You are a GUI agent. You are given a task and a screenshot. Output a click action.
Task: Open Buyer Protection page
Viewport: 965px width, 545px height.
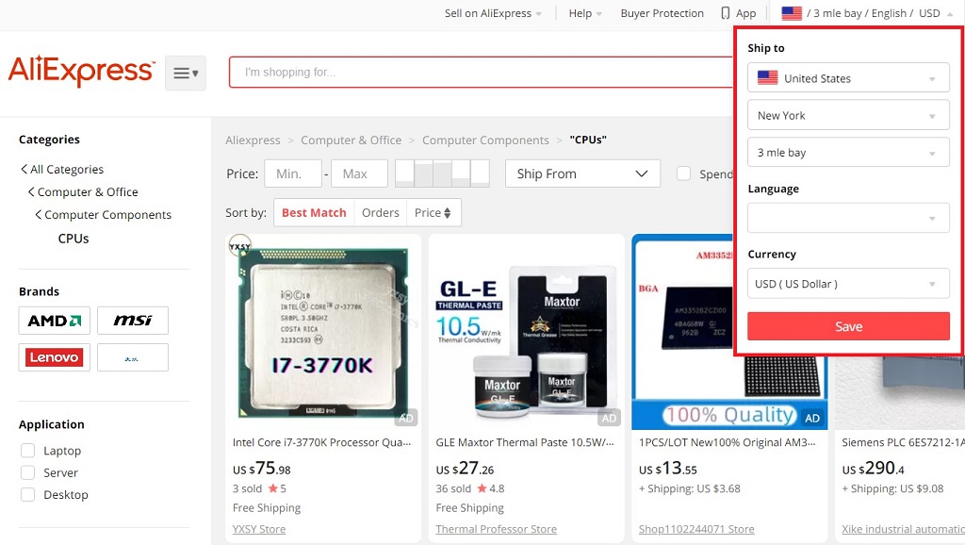(x=662, y=13)
